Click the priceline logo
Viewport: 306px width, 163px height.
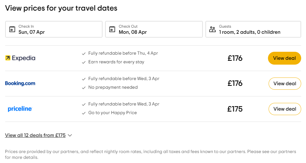click(x=20, y=109)
